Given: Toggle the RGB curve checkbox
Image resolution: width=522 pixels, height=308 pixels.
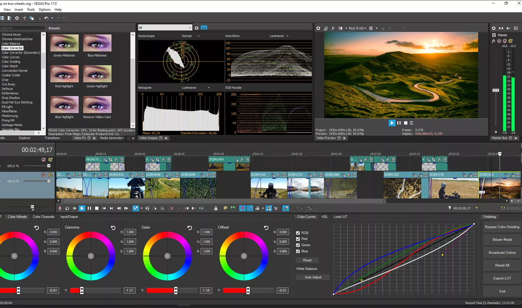Looking at the screenshot, I should click(298, 233).
